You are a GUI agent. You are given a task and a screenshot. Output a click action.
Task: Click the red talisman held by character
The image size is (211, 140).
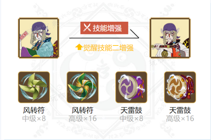coord(24,35)
